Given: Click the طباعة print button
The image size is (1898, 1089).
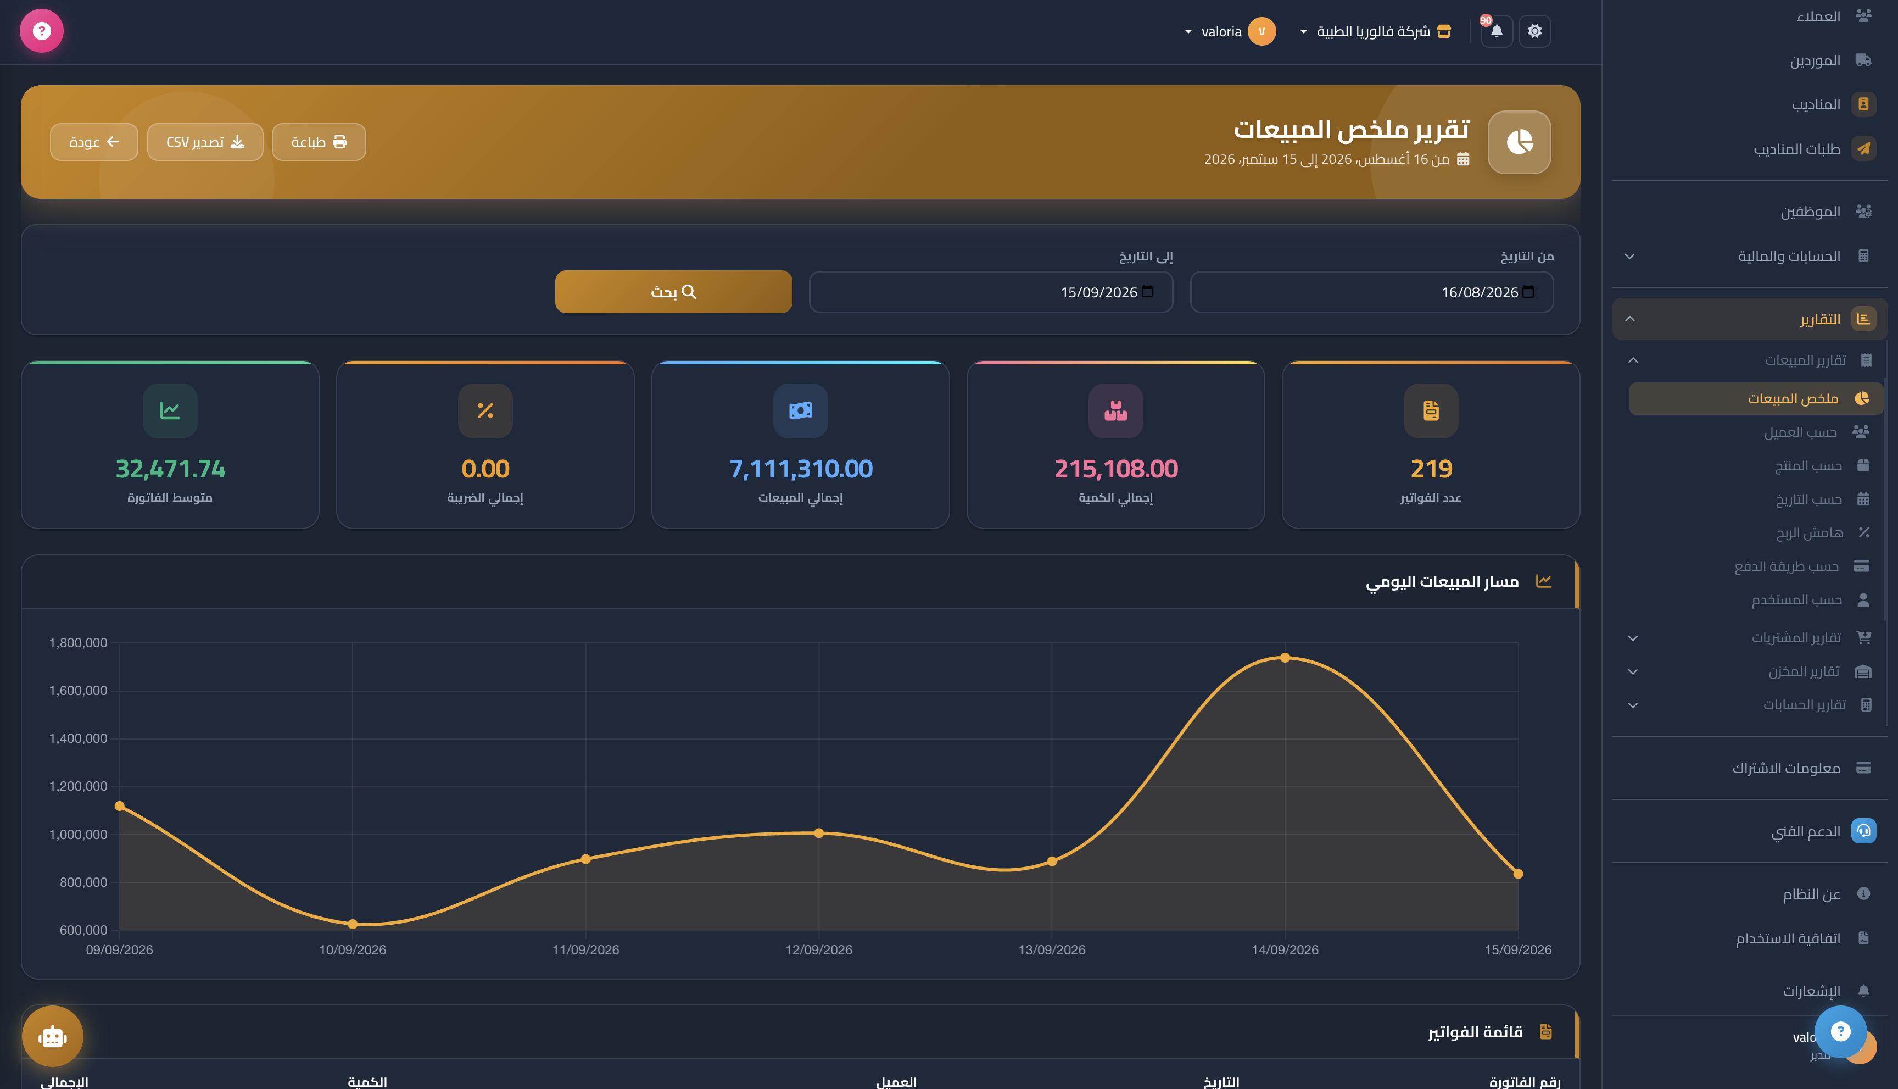Looking at the screenshot, I should tap(319, 142).
